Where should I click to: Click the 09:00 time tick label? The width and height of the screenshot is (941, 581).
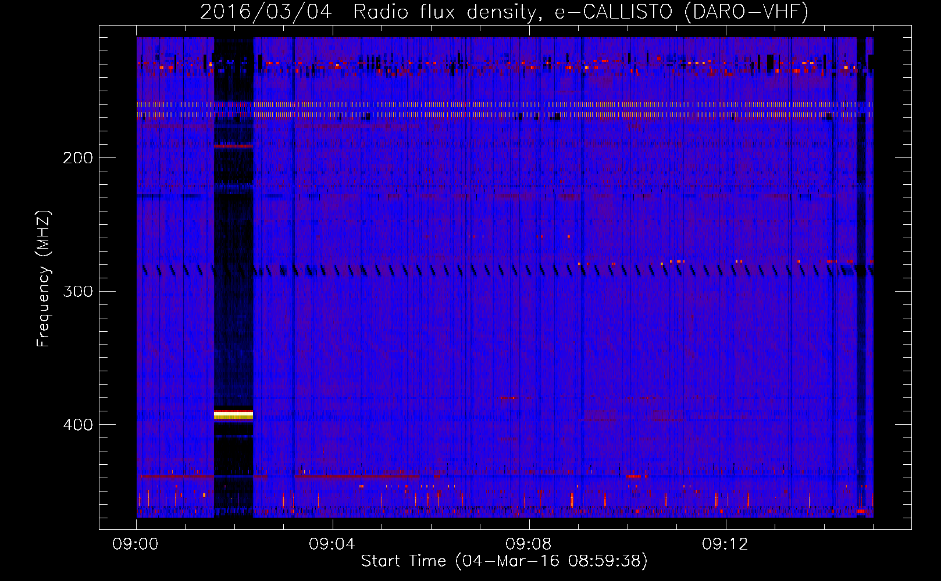point(136,544)
